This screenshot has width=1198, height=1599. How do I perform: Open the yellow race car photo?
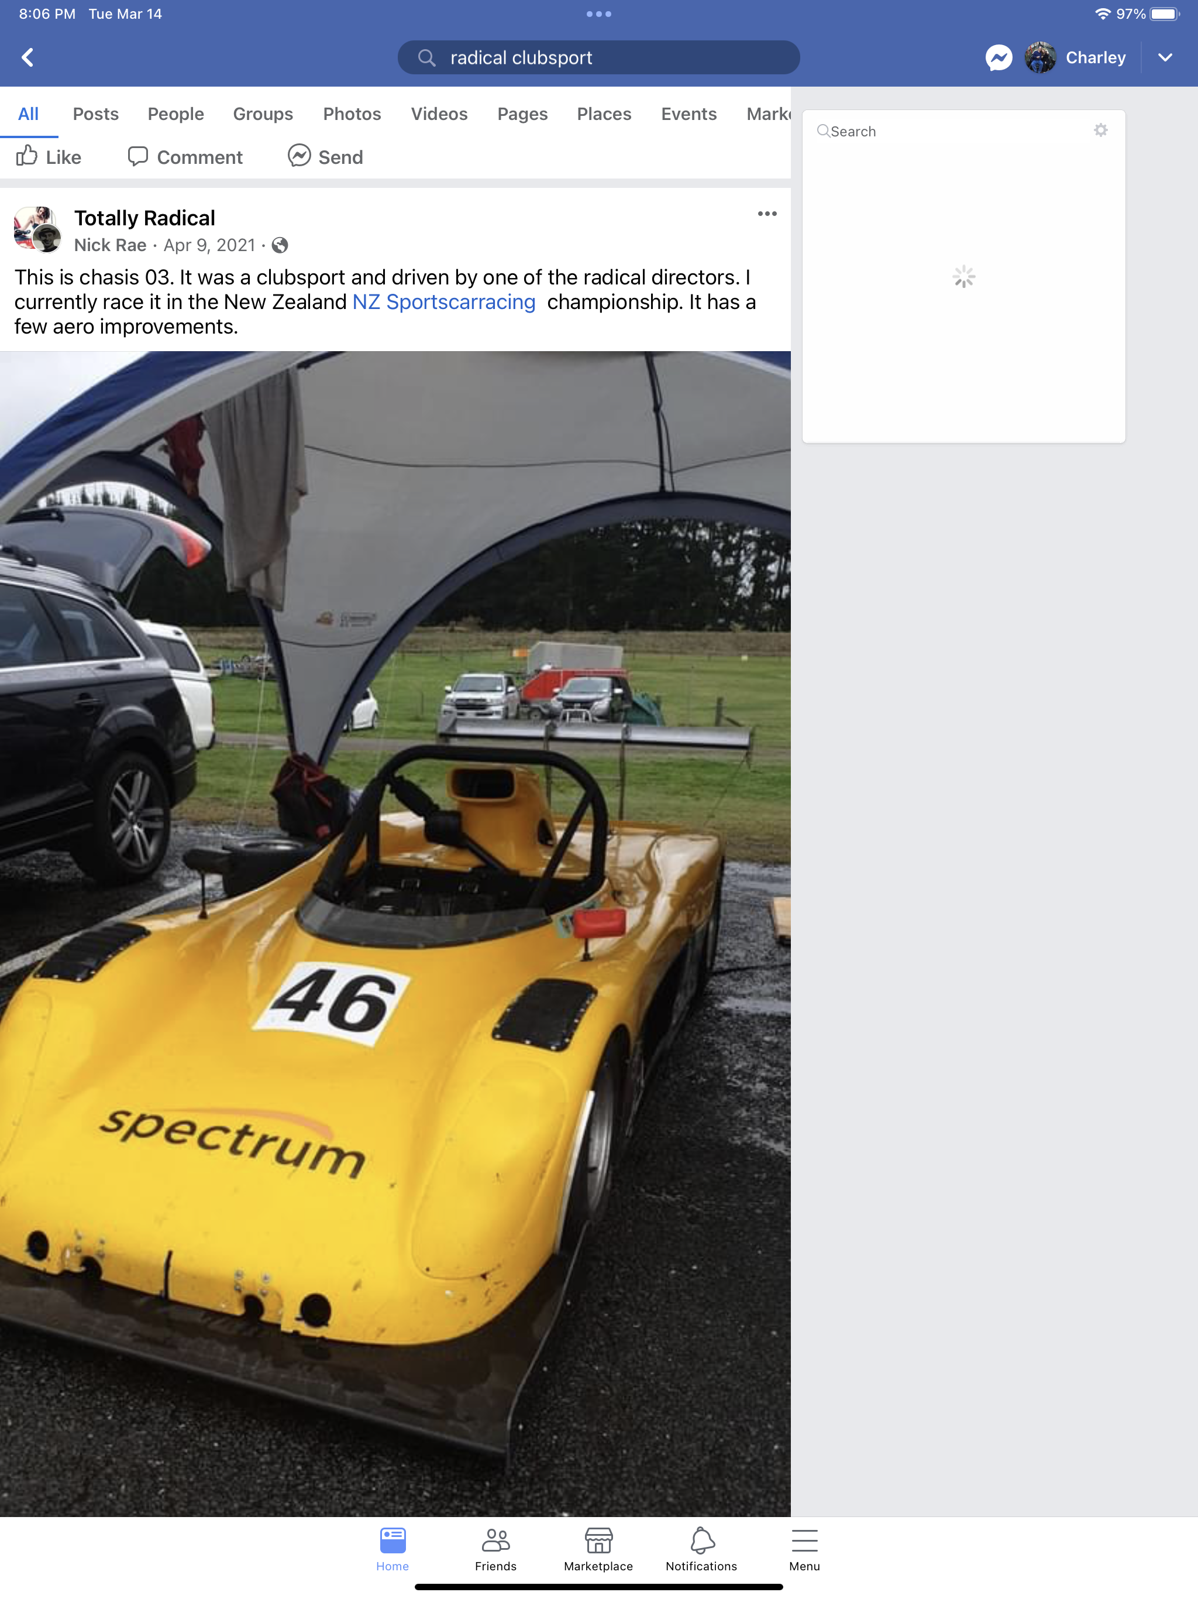click(395, 933)
